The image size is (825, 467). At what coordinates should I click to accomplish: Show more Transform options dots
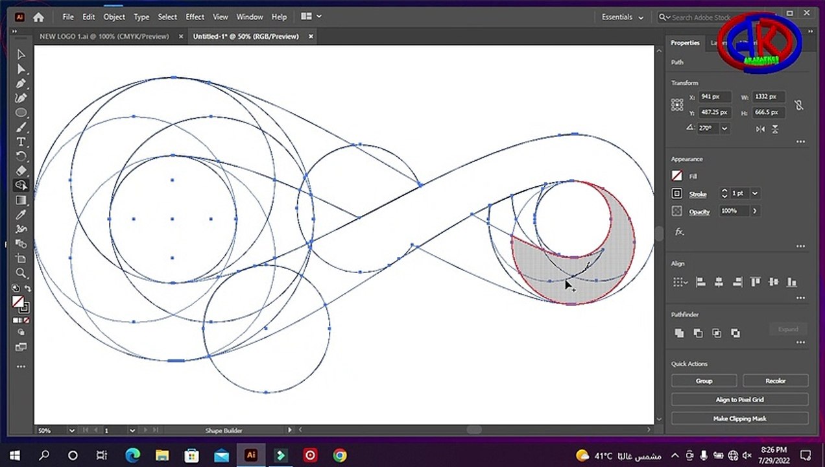pos(800,141)
